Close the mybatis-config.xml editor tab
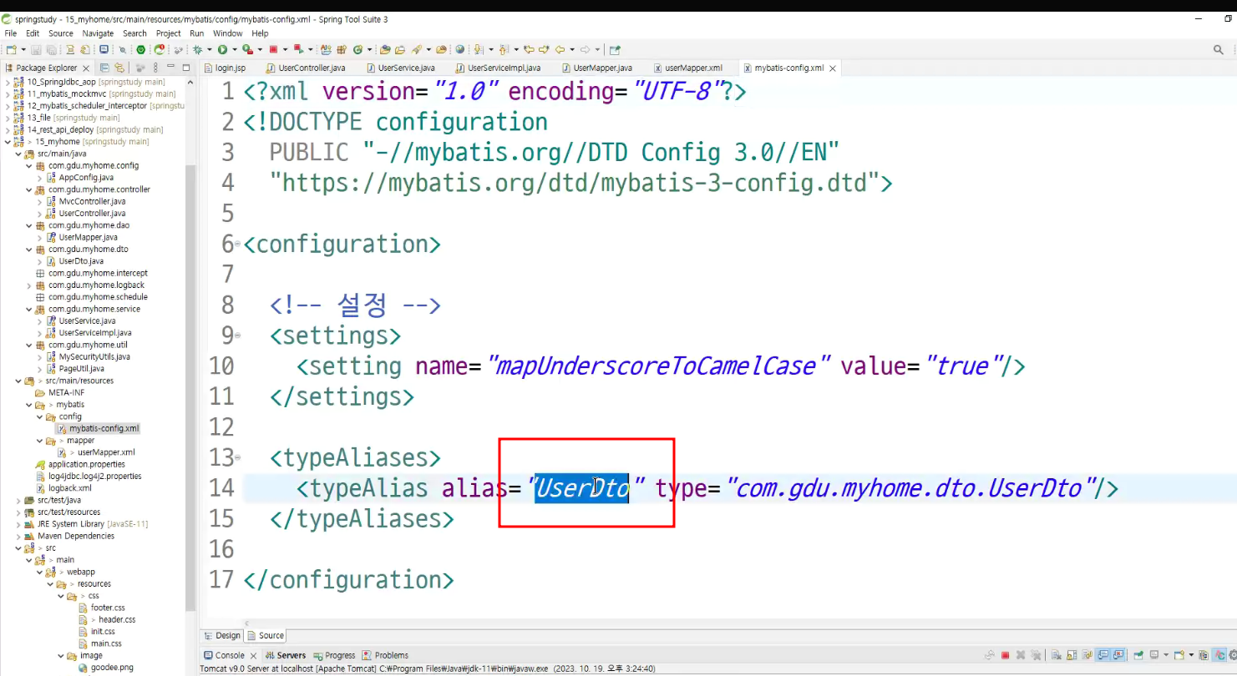The width and height of the screenshot is (1237, 676). [833, 68]
